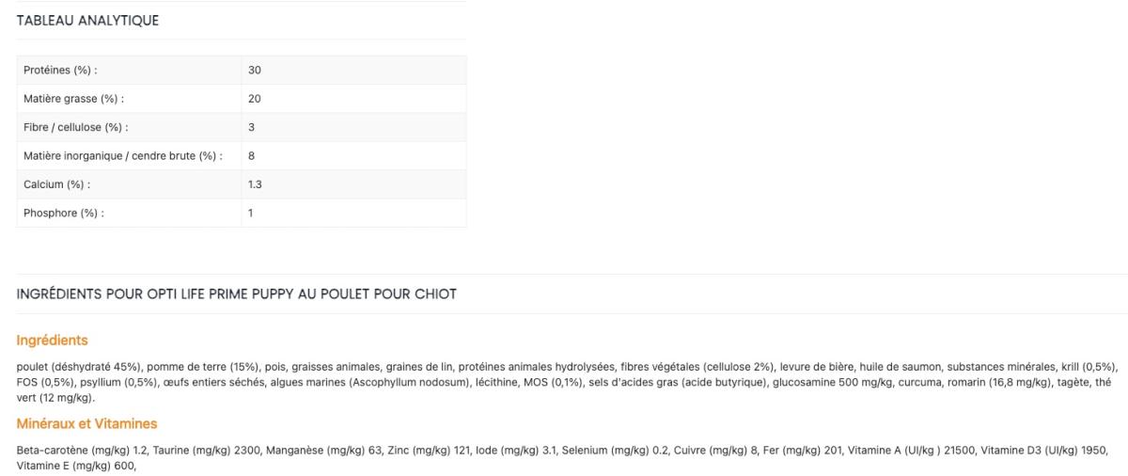Click the protein value 30 cell

255,71
